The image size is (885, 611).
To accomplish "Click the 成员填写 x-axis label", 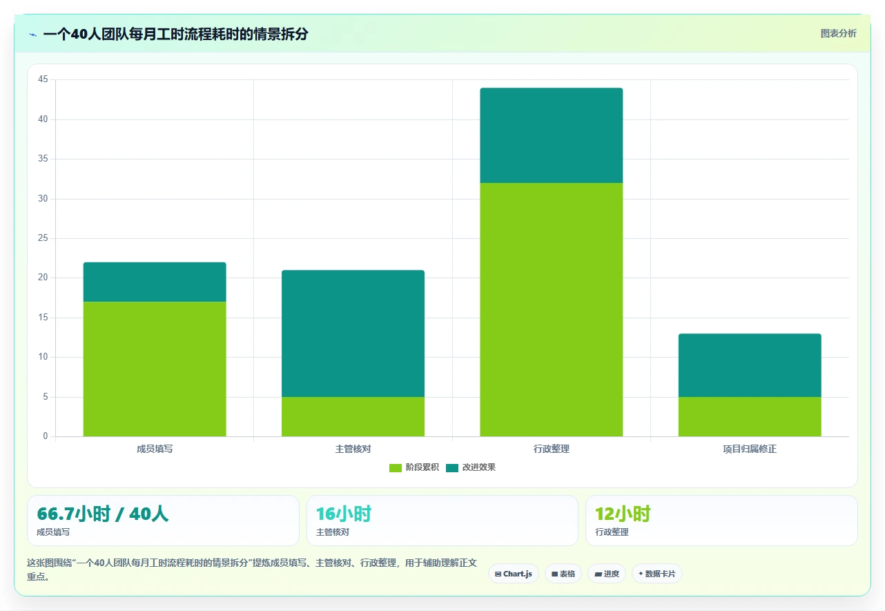I will [155, 449].
